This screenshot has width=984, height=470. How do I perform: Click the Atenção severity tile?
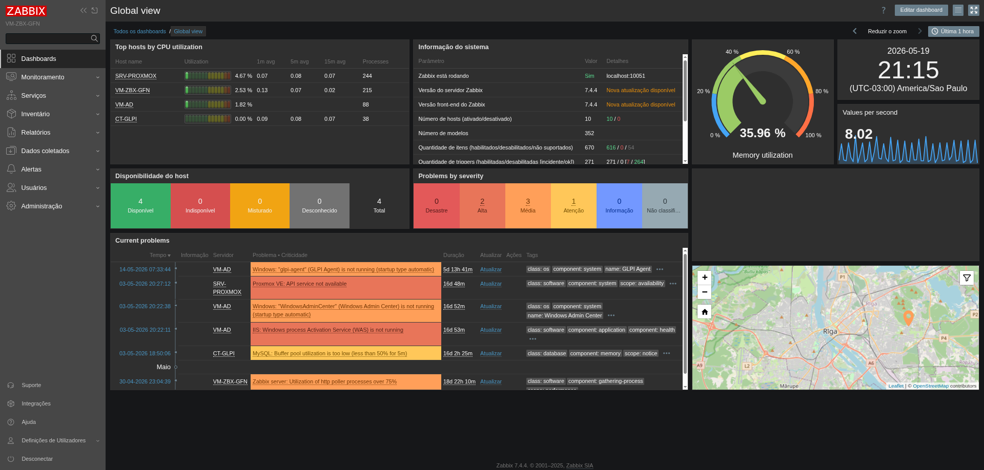pyautogui.click(x=573, y=206)
